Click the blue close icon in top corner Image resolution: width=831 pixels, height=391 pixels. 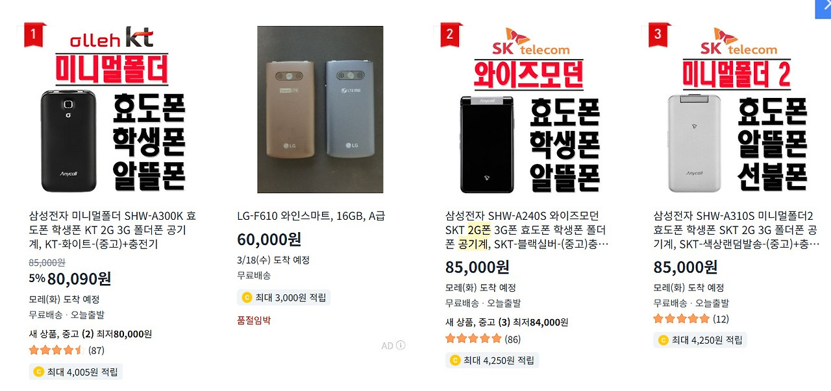pyautogui.click(x=823, y=8)
